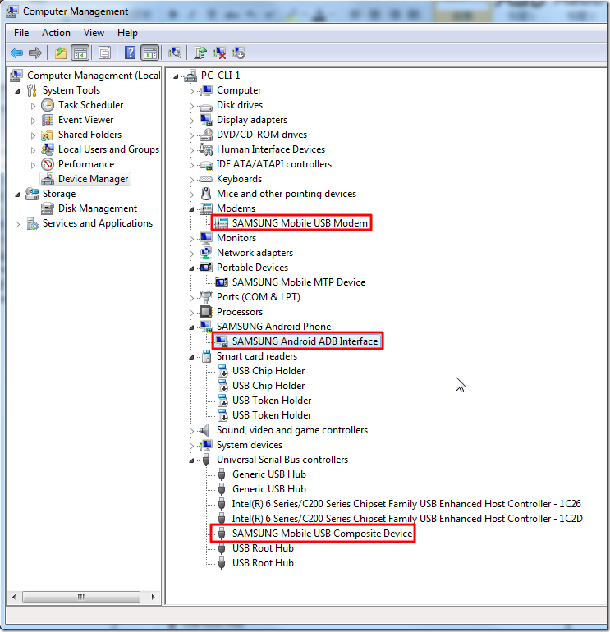
Task: Collapse Universal Serial Bus controllers category
Action: click(191, 460)
